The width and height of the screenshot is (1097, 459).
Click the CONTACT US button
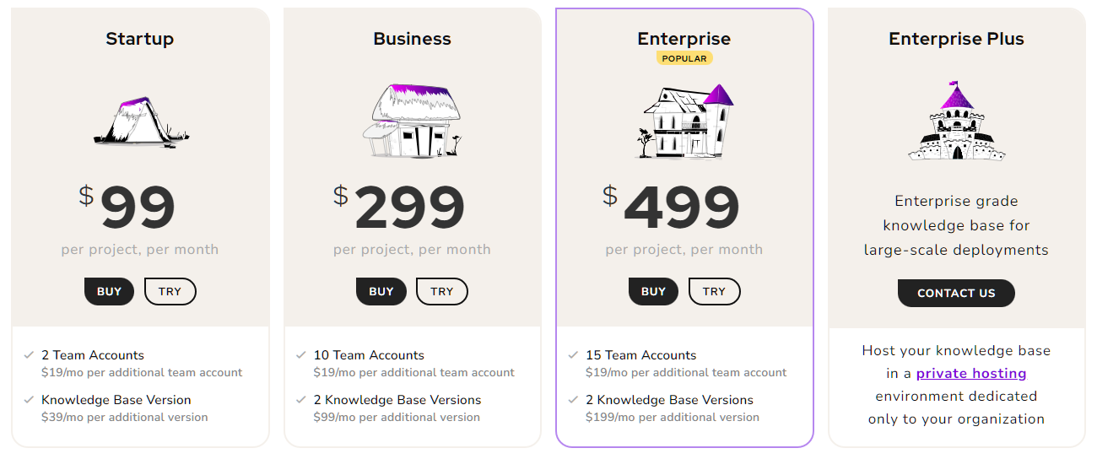(x=956, y=294)
